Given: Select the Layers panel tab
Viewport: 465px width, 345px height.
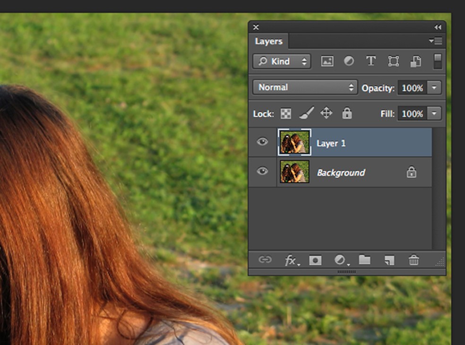Looking at the screenshot, I should coord(268,41).
